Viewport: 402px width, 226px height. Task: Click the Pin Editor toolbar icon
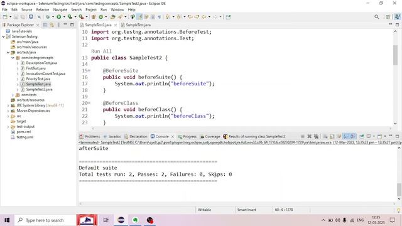point(228,17)
